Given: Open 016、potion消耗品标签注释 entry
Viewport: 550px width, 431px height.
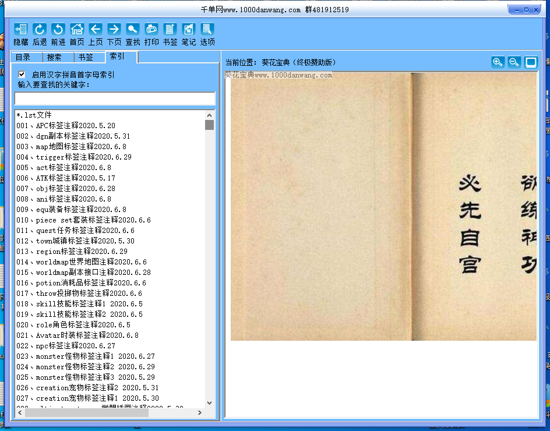Looking at the screenshot, I should (81, 283).
